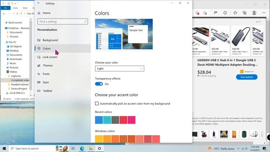
Task: Click the magnifier icon in Find a setting
Action: pos(85,22)
